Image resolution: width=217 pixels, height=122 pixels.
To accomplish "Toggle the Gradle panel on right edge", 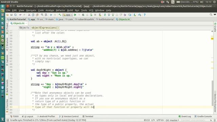I will pos(215,27).
